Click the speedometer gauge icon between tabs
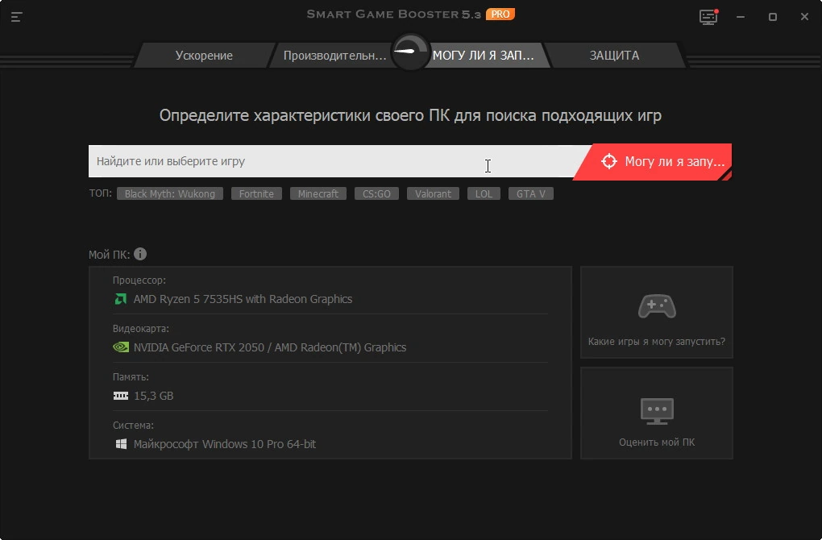The width and height of the screenshot is (822, 540). coord(410,52)
